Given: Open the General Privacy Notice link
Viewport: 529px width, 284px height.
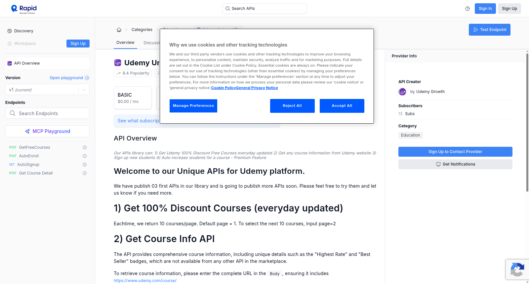Looking at the screenshot, I should 257,88.
